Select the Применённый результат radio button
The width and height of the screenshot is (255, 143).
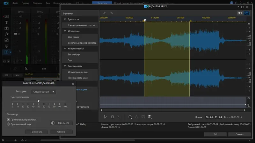pos(9,119)
